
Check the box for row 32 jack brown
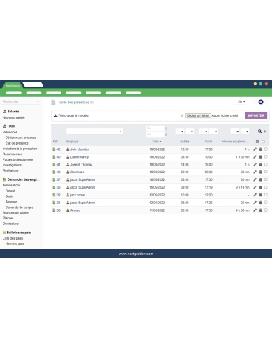click(266, 195)
